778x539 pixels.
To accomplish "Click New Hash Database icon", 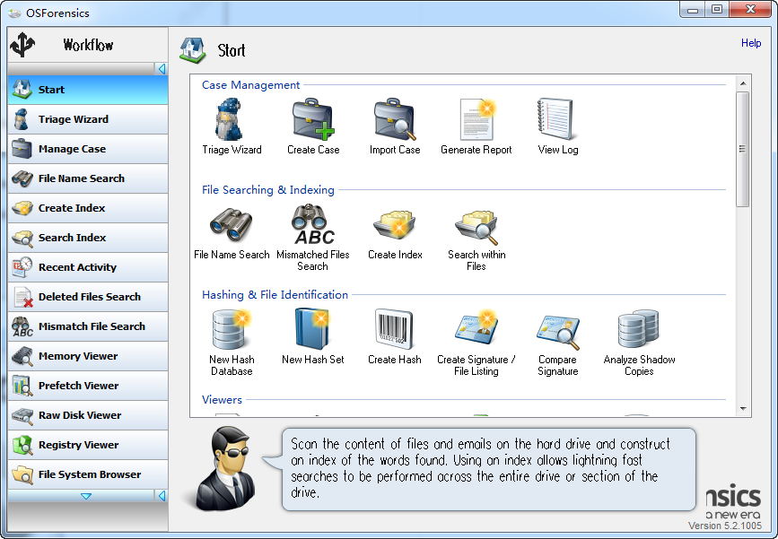I will point(232,329).
